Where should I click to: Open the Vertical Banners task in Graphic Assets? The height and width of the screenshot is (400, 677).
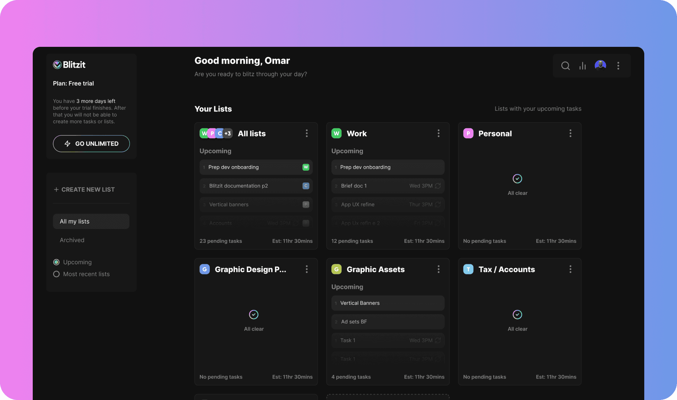click(388, 303)
